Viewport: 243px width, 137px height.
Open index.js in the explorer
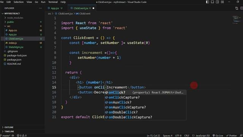click(x=22, y=43)
